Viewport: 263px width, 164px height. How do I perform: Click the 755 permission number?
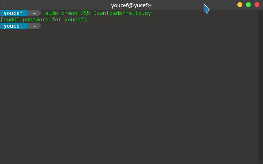coord(85,13)
